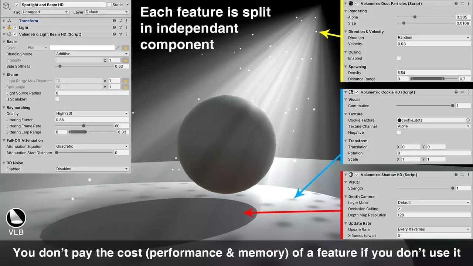Screen dimensions: 473x266
Task: Click the light-link button beside Spot Angle
Action: click(126, 87)
